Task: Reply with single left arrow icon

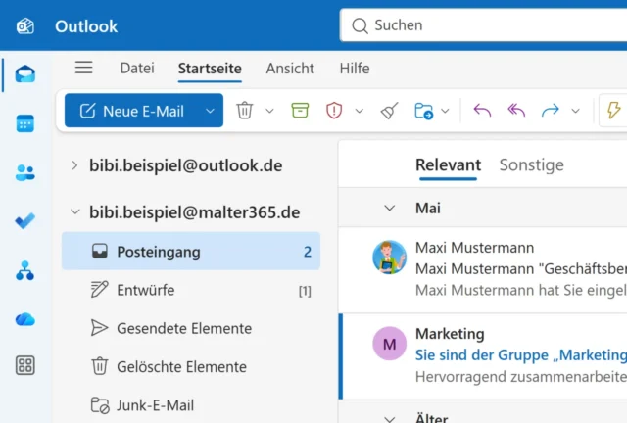Action: click(x=482, y=110)
